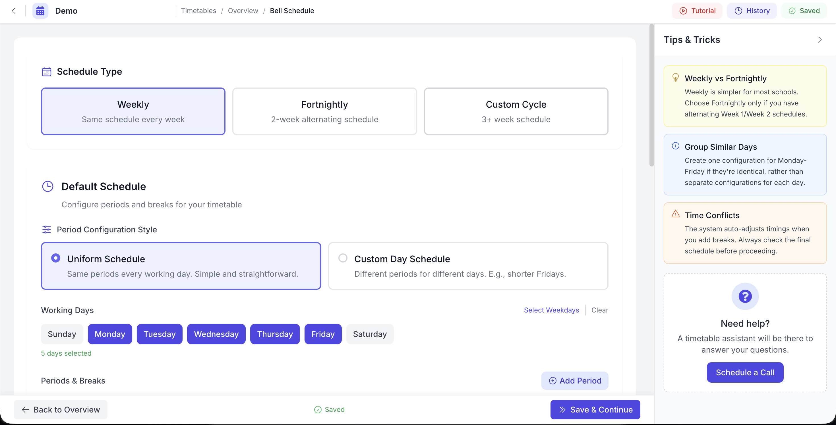Click the question mark help icon in sidebar

click(x=745, y=296)
